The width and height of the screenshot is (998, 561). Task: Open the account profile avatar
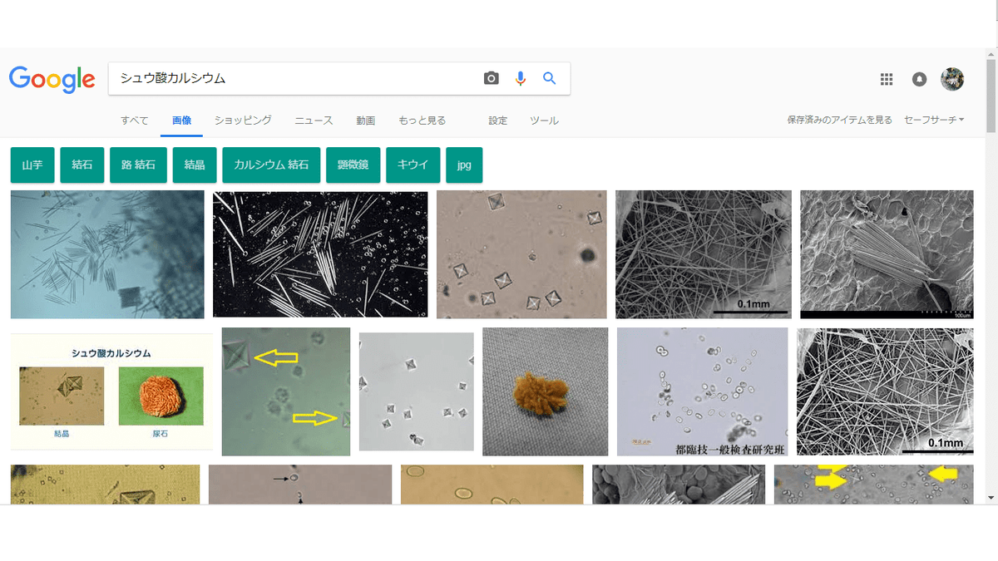point(952,79)
